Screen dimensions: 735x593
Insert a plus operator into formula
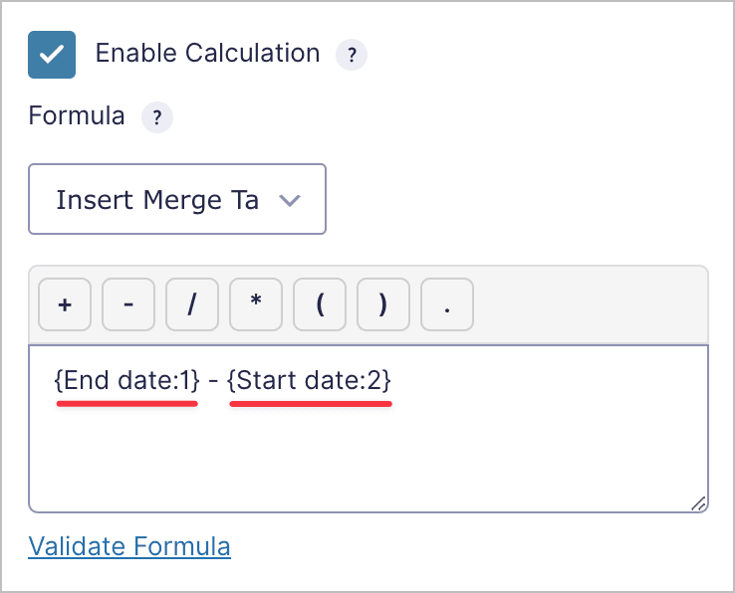(x=65, y=305)
